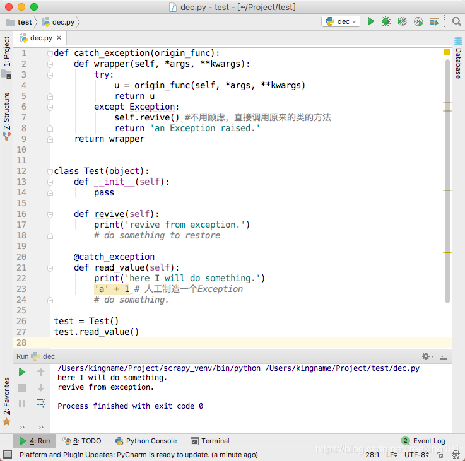Toggle soft-wrap in Run console
Image resolution: width=465 pixels, height=461 pixels.
click(41, 404)
